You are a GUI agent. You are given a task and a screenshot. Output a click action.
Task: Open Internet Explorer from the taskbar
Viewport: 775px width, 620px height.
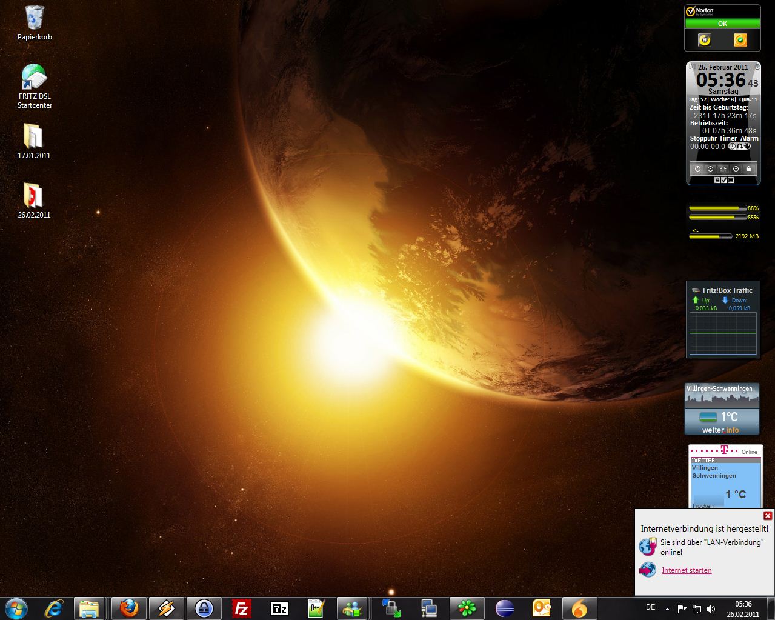click(x=53, y=608)
